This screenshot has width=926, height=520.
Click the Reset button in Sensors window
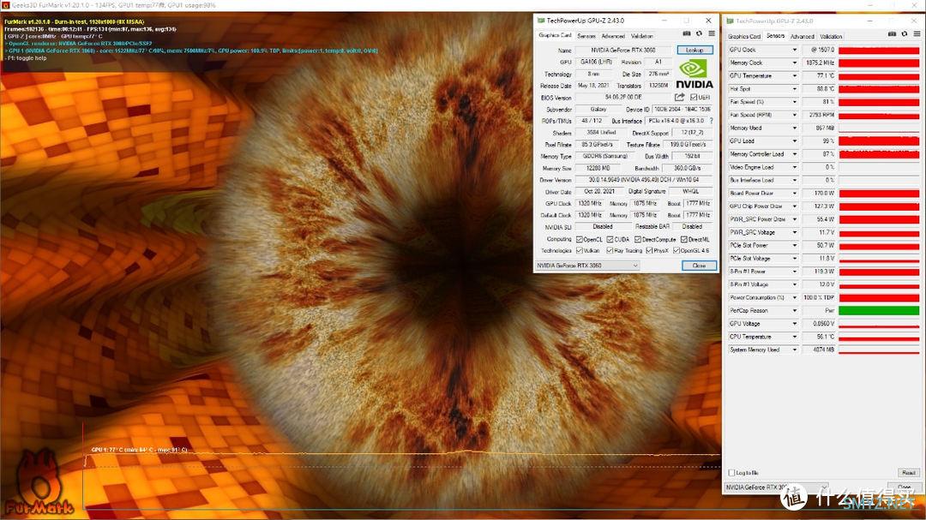point(908,473)
